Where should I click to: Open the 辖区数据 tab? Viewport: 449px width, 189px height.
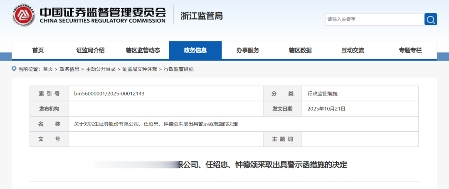tap(300, 51)
